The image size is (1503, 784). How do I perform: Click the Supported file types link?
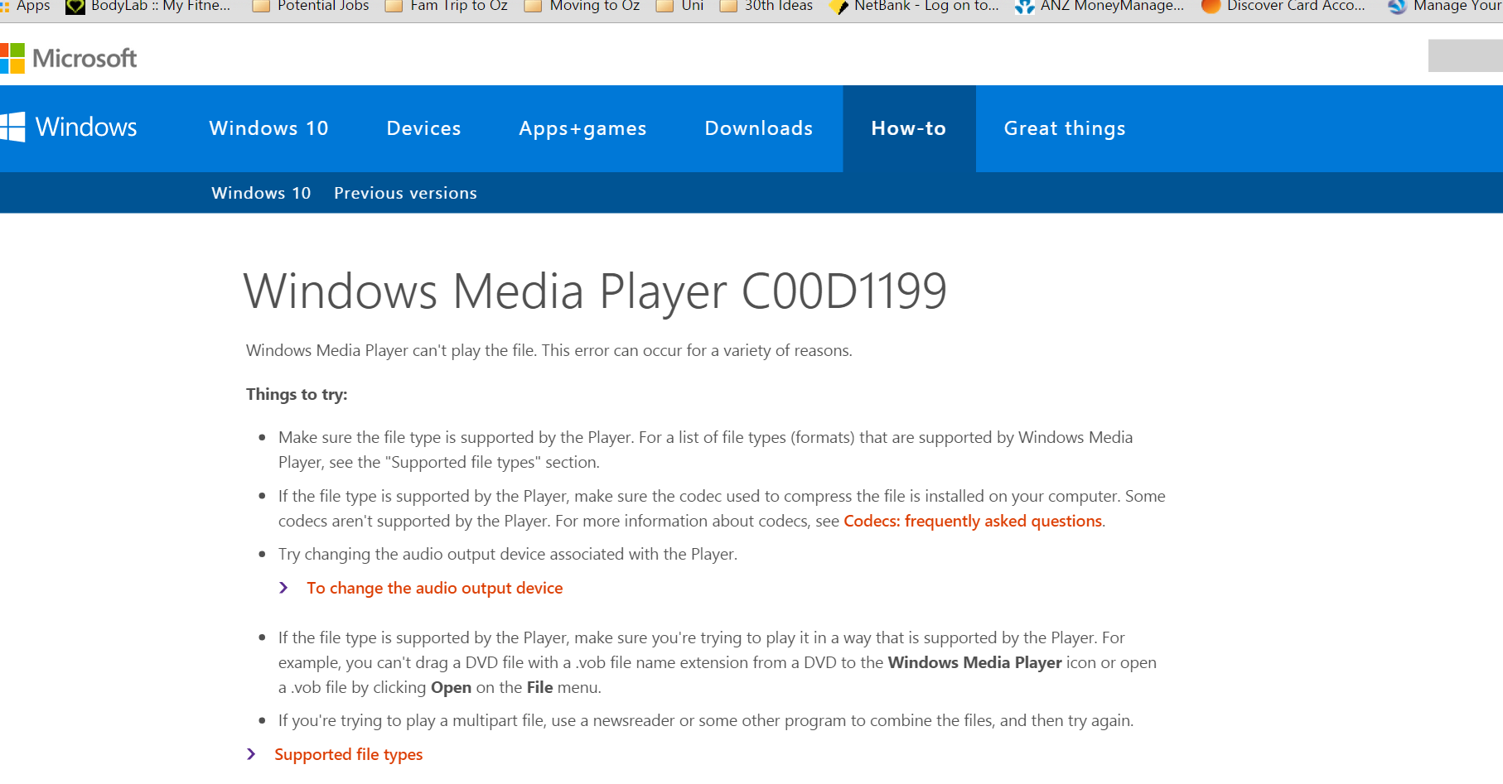tap(349, 754)
